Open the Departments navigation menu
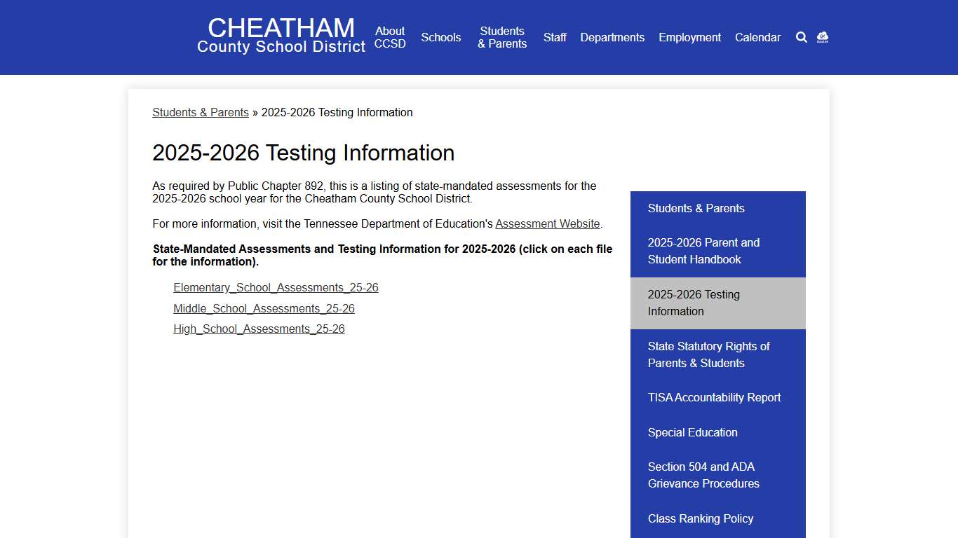 [x=612, y=37]
